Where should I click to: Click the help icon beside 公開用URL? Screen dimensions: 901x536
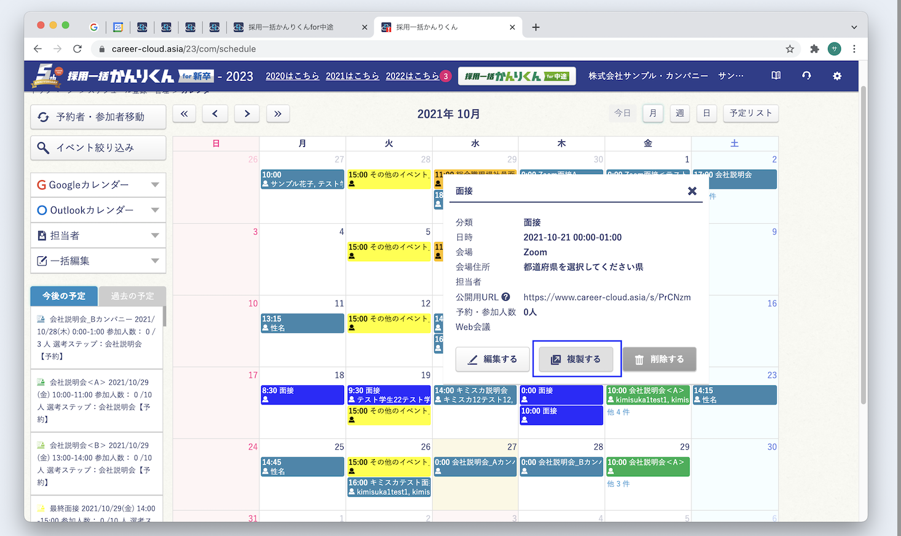tap(506, 297)
